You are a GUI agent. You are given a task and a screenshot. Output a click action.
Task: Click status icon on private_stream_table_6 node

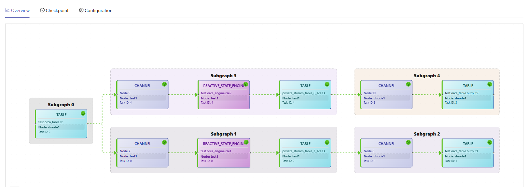[x=327, y=84]
